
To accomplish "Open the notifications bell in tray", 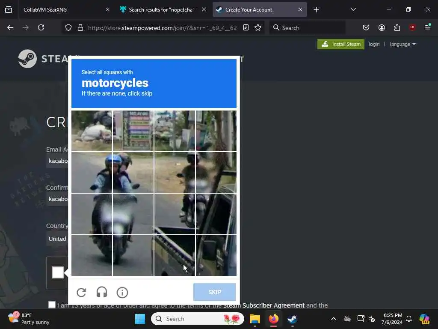I will 409,319.
